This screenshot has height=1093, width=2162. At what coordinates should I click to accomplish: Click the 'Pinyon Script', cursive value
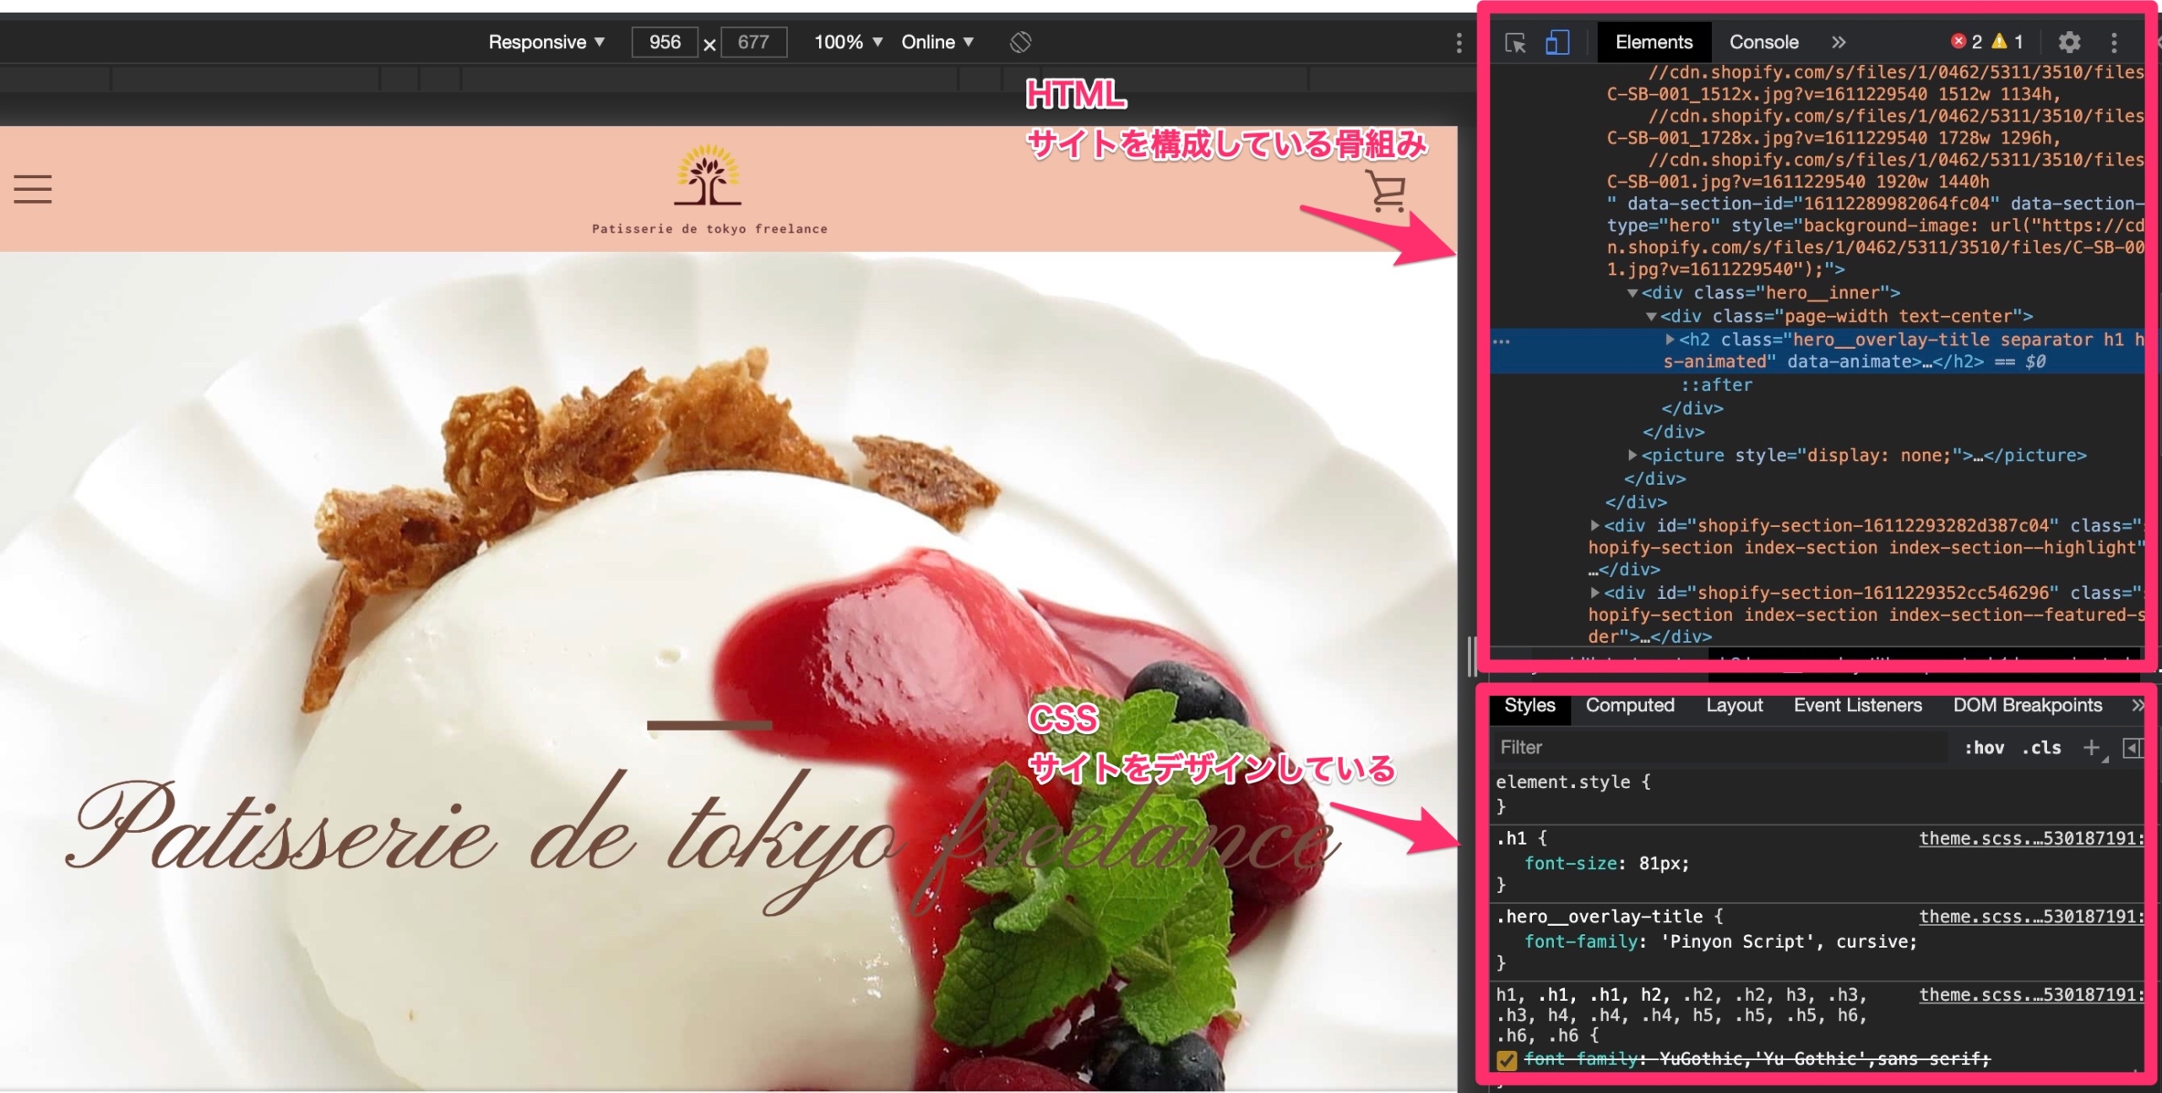click(1788, 942)
